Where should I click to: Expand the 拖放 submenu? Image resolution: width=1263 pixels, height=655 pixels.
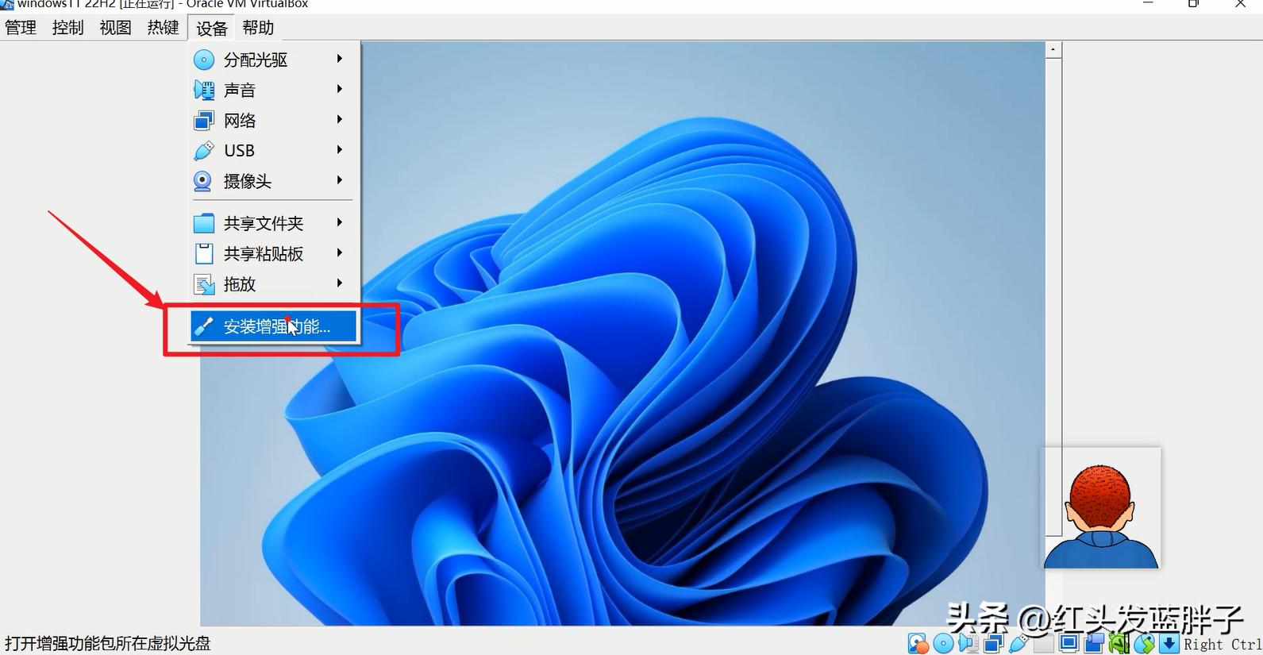(274, 283)
